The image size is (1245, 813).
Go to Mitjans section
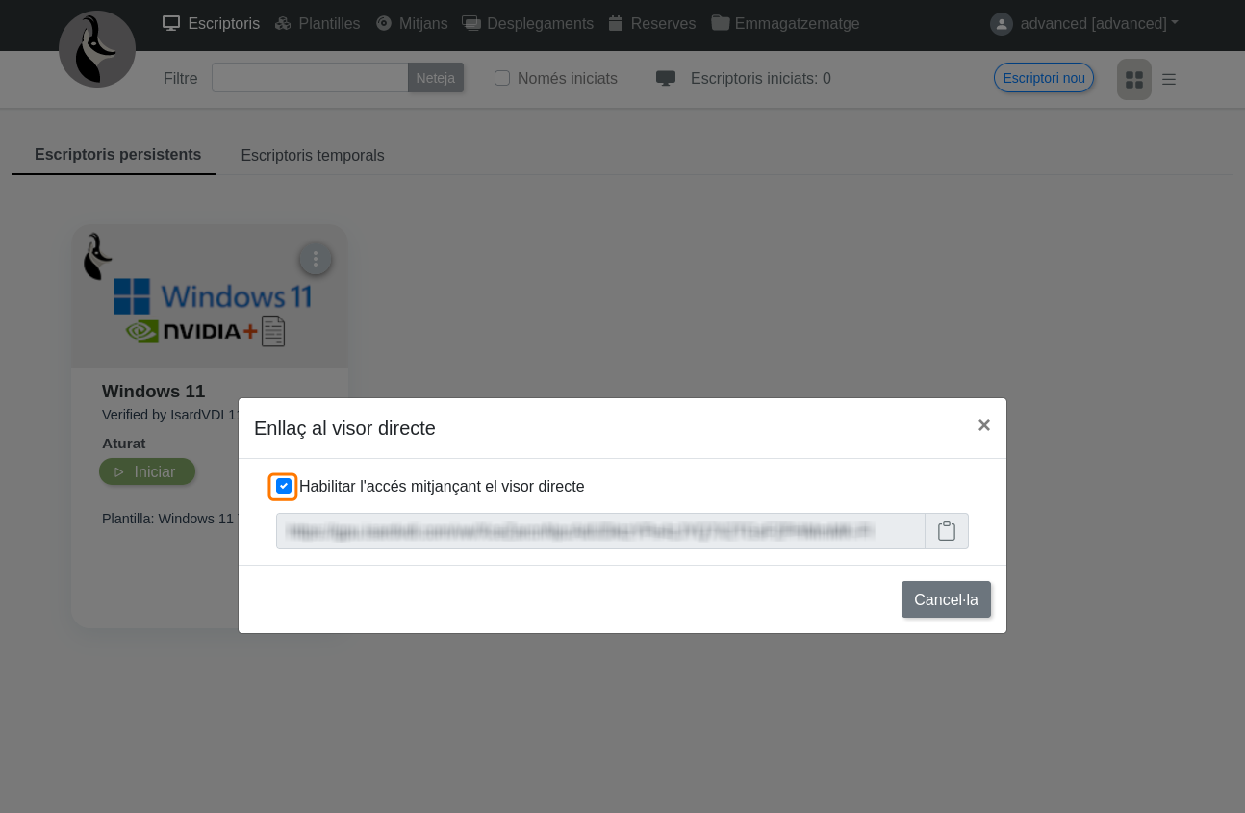pos(412,24)
